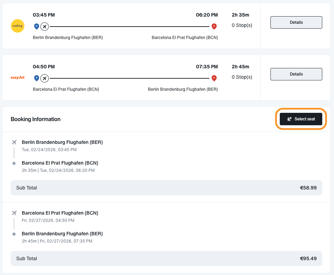The width and height of the screenshot is (334, 275).
Task: Click Barcelona El Prat destination label in Vueling card
Action: click(x=185, y=38)
